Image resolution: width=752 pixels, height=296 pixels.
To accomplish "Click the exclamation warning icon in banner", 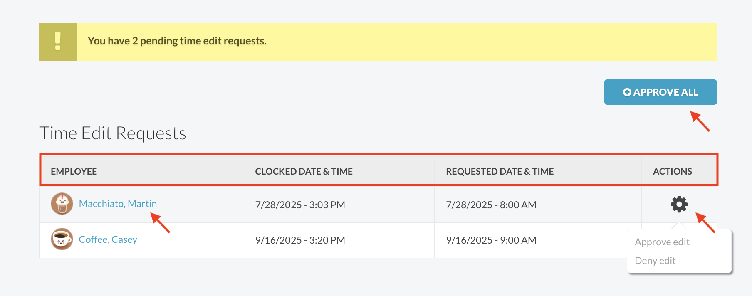I will [x=58, y=42].
